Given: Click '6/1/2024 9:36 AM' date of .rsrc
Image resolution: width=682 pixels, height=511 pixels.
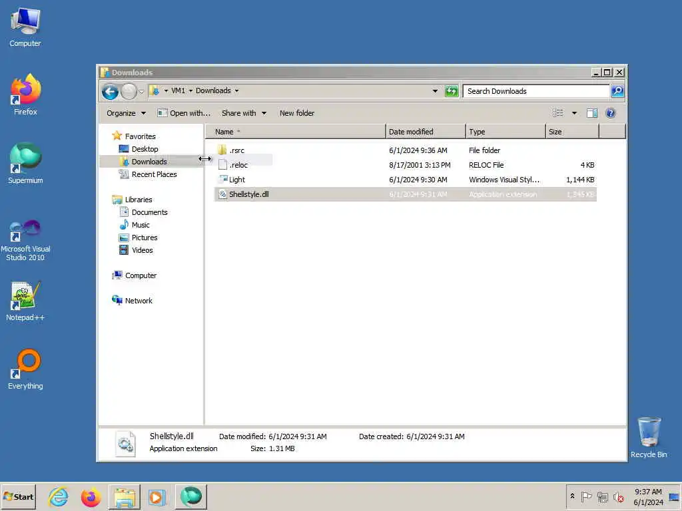Looking at the screenshot, I should [x=418, y=150].
